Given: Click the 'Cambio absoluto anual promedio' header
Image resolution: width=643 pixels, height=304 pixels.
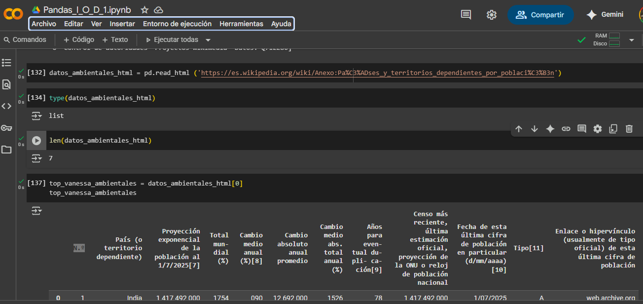Looking at the screenshot, I should (292, 248).
